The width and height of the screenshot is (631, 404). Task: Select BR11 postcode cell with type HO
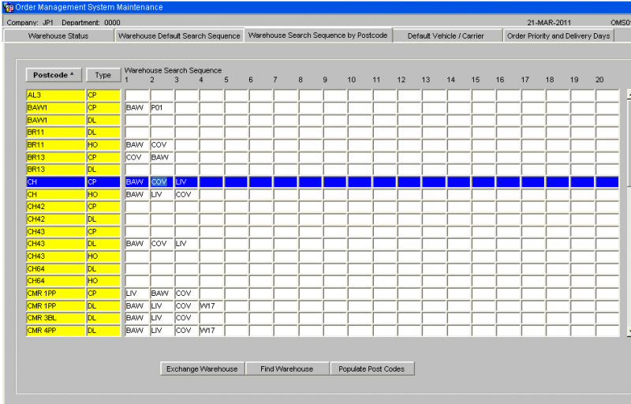click(x=55, y=144)
